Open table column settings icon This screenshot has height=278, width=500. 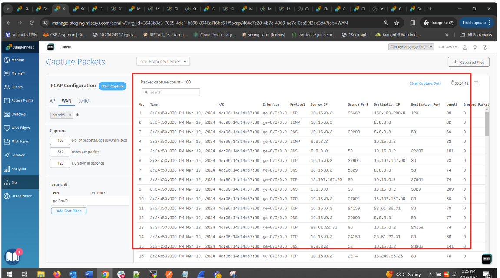pos(476,83)
